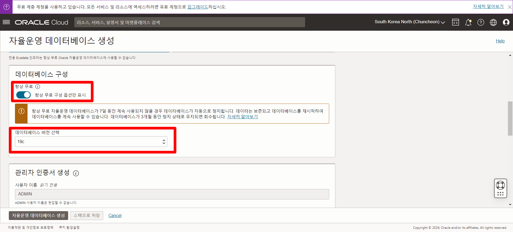Click the support widget grid dots handle
The image size is (513, 232).
click(500, 194)
